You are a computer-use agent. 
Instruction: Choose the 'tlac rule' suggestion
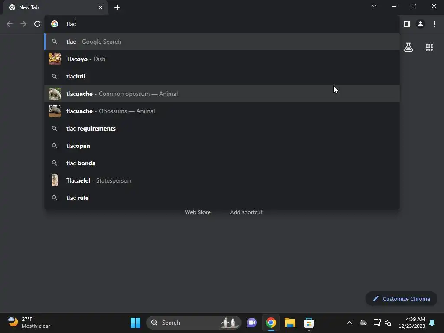coord(222,198)
